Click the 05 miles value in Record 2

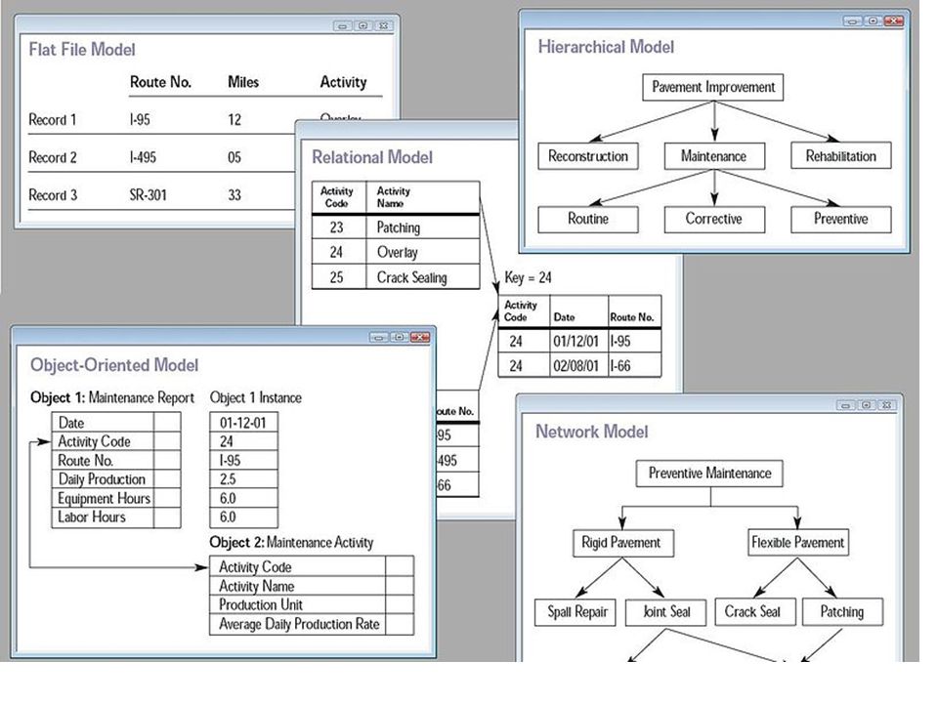pos(234,158)
